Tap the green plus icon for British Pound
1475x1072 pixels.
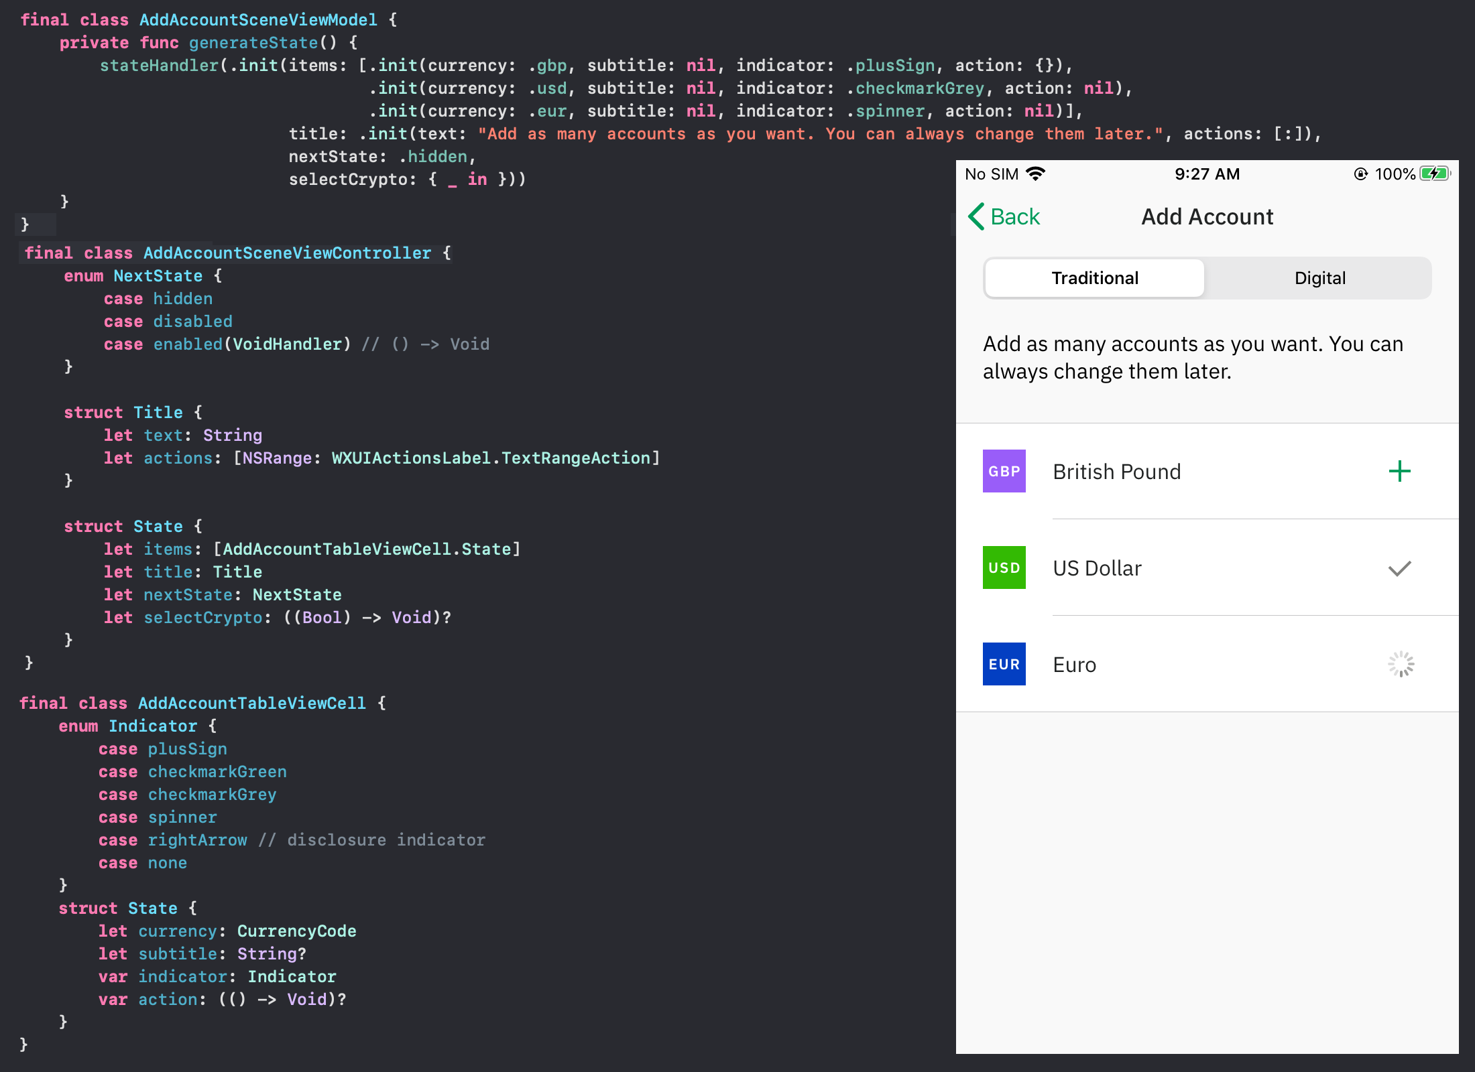(1399, 472)
